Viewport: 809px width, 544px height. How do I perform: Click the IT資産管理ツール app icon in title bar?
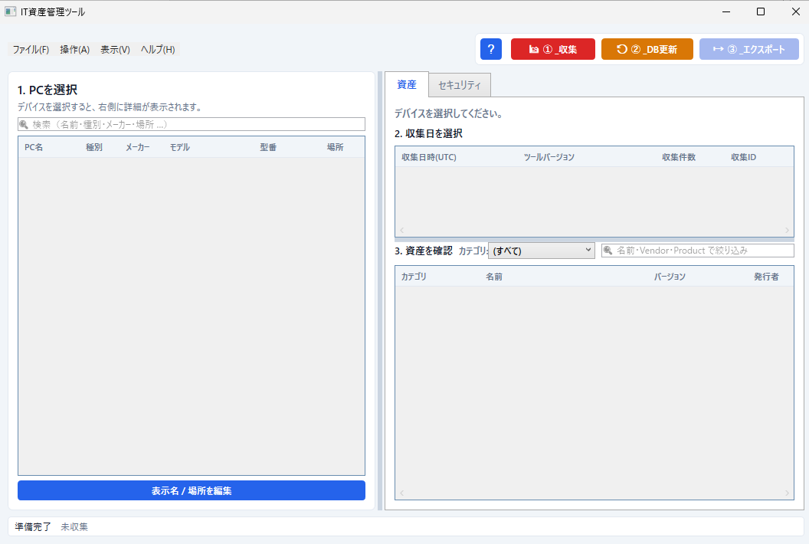pos(11,11)
